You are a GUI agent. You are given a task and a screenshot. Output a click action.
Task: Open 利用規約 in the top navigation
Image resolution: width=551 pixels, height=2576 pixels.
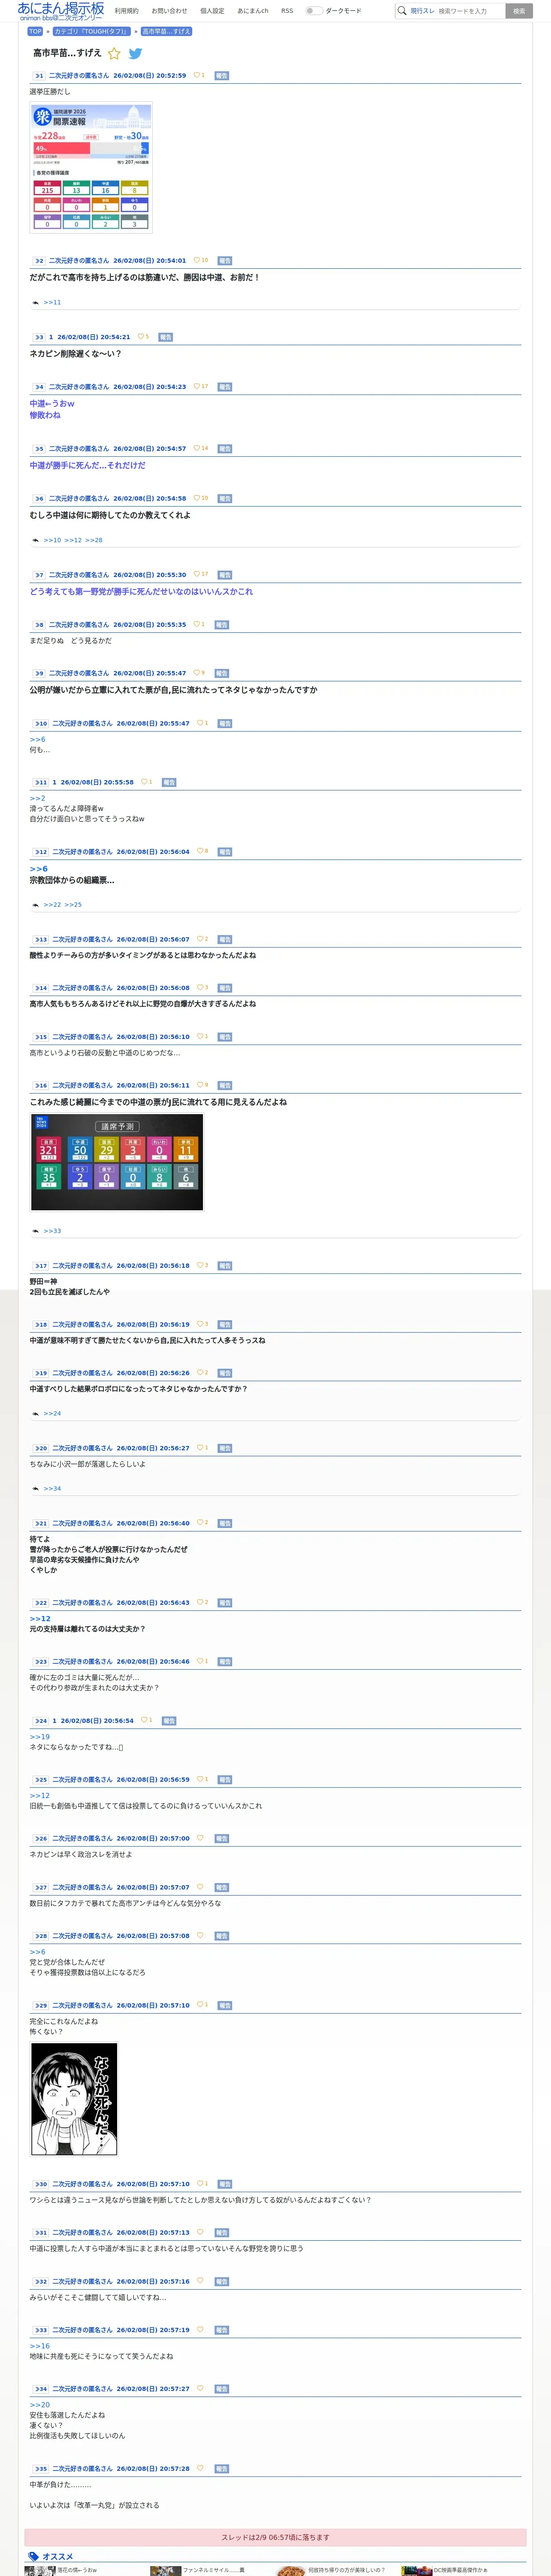pyautogui.click(x=127, y=11)
